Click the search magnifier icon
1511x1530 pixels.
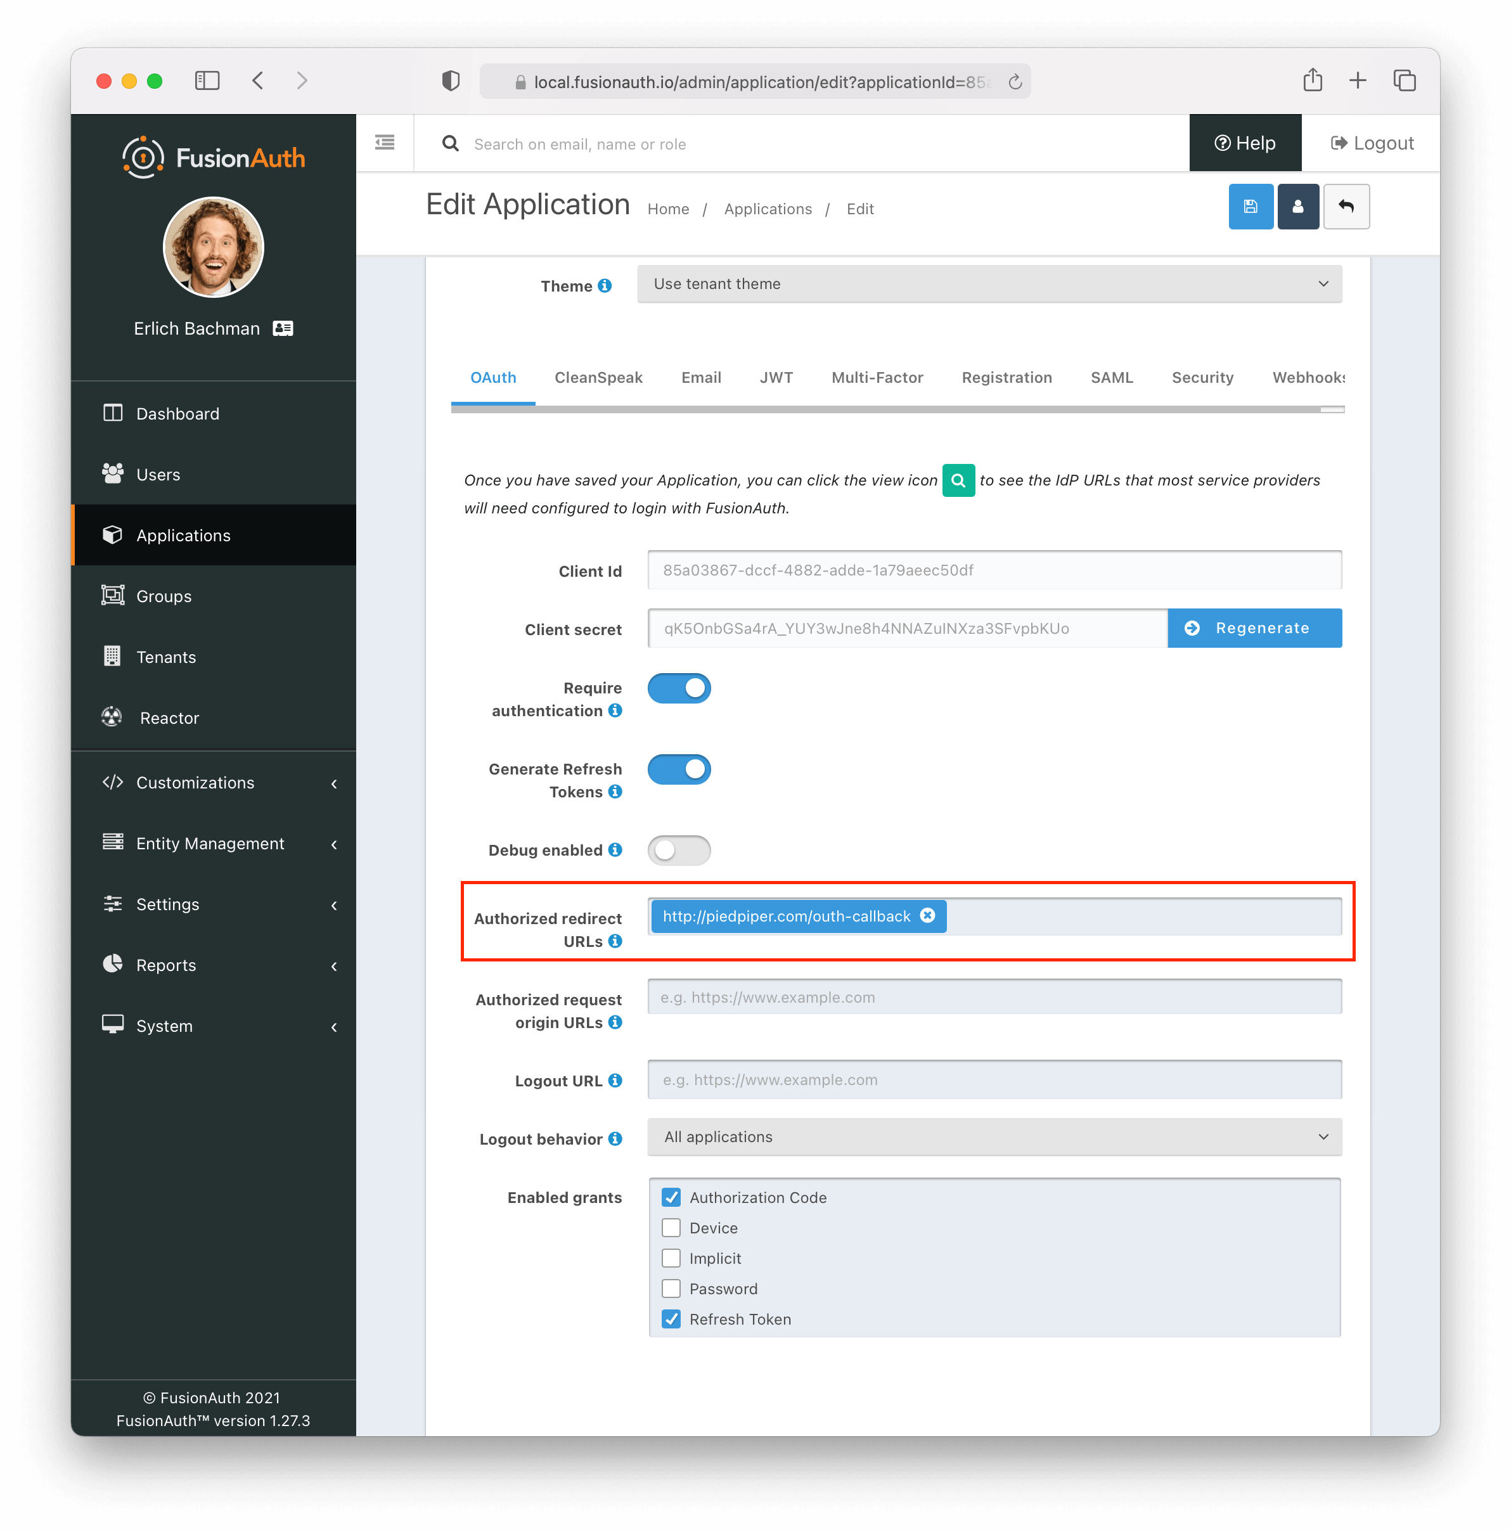tap(451, 143)
